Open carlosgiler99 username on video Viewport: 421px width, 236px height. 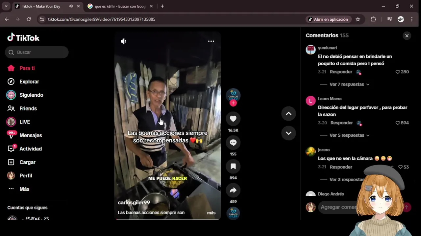(x=134, y=203)
